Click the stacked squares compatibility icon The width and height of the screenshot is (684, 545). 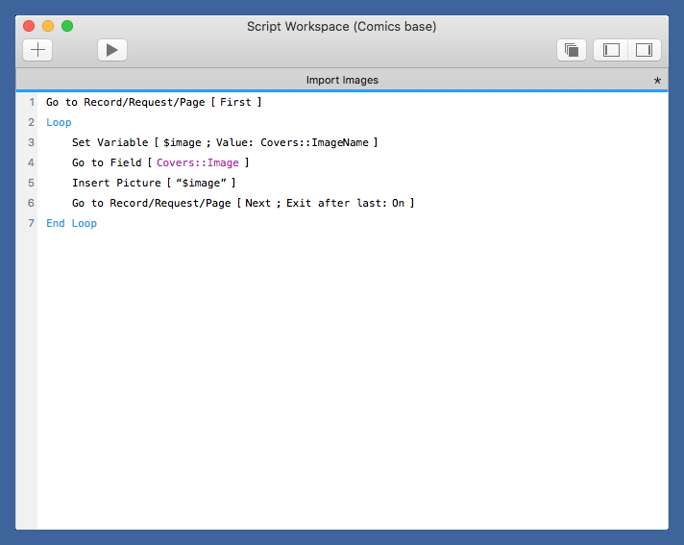572,50
